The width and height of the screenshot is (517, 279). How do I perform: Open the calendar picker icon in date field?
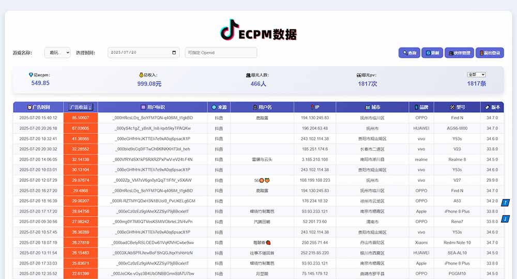click(x=174, y=53)
